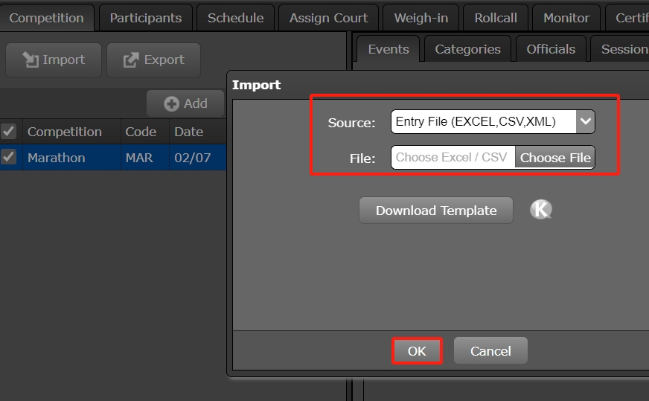Uncheck the Marathon row checkbox
The width and height of the screenshot is (649, 401).
click(x=9, y=157)
